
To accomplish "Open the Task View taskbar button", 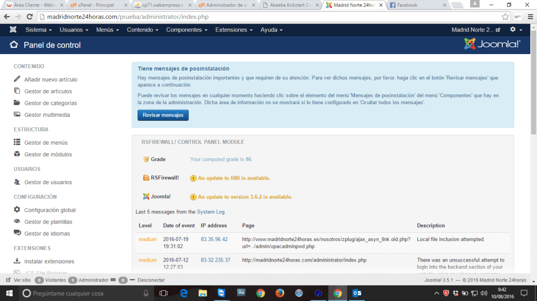I will click(x=164, y=293).
